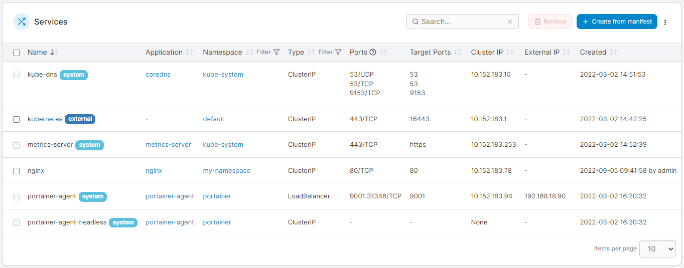Screen dimensions: 684x268
Task: Sort by Created using its arrows icon
Action: (x=614, y=52)
